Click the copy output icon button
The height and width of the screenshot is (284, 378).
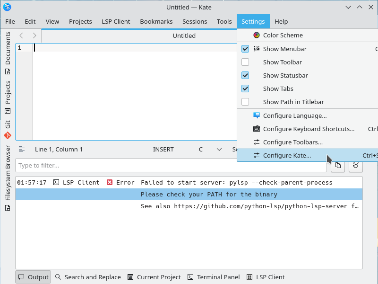tap(338, 165)
